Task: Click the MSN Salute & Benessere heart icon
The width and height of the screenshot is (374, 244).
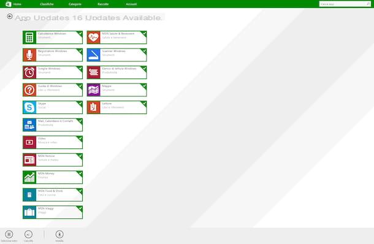Action: coord(93,37)
